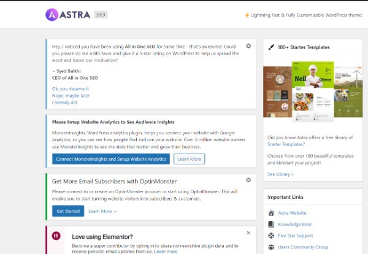
Task: Dismiss the OptinMonster notice
Action: pos(248,180)
